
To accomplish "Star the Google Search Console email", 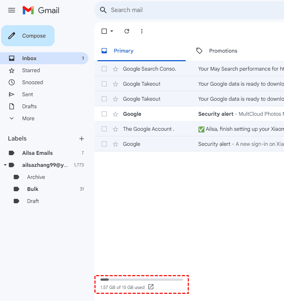I will coord(115,69).
